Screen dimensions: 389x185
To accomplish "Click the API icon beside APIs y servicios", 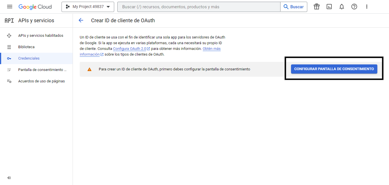I will coord(9,21).
